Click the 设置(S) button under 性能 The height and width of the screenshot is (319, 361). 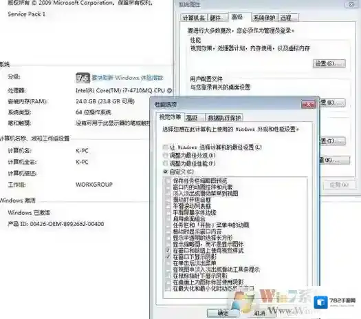click(329, 63)
